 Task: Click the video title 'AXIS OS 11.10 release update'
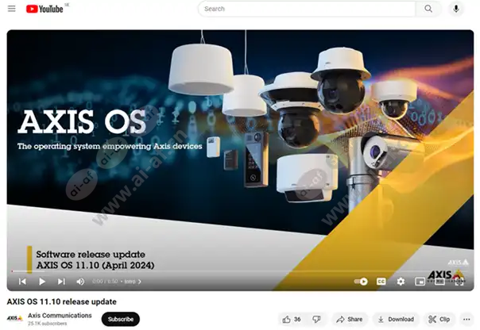(x=61, y=301)
